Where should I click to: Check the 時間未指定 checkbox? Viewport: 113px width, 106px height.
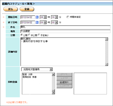68,17
